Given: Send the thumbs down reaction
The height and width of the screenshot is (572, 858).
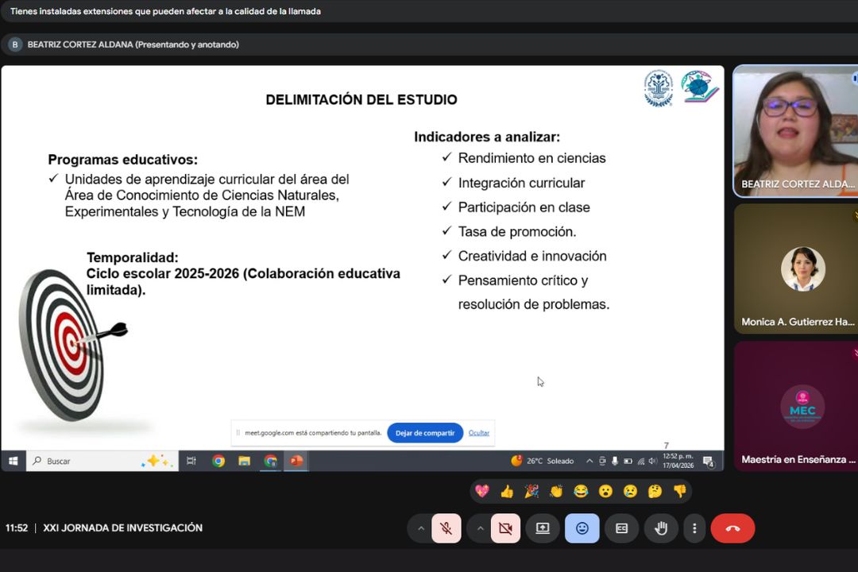Looking at the screenshot, I should point(679,491).
